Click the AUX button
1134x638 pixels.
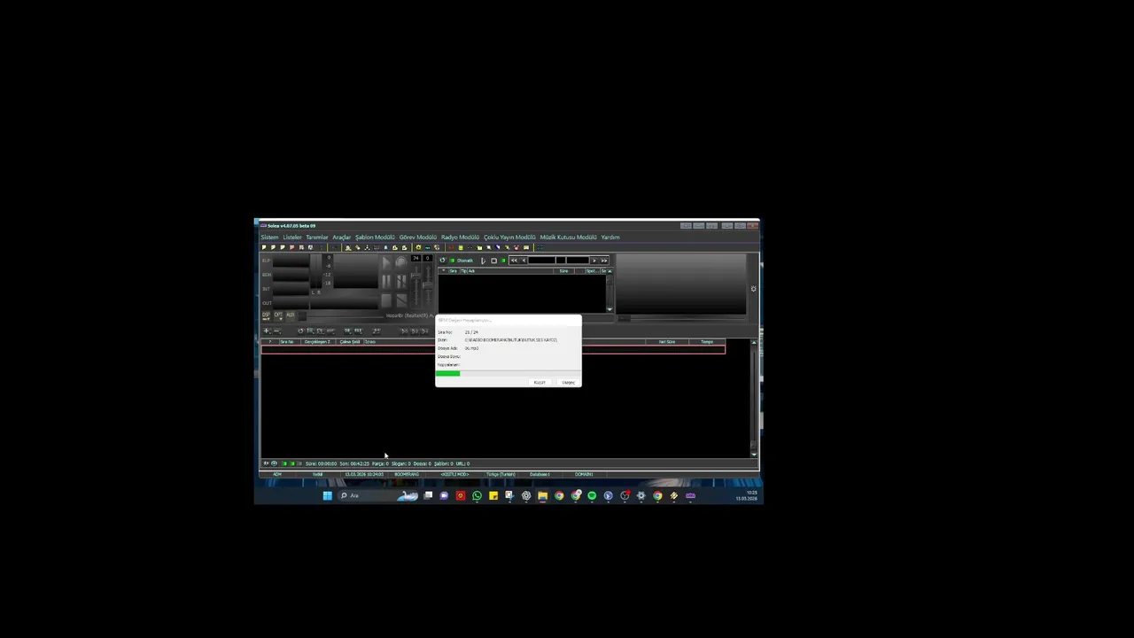291,315
